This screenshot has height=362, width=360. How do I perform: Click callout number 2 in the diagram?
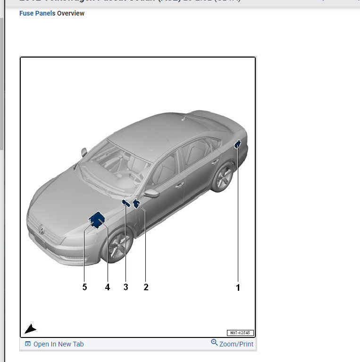pos(146,287)
